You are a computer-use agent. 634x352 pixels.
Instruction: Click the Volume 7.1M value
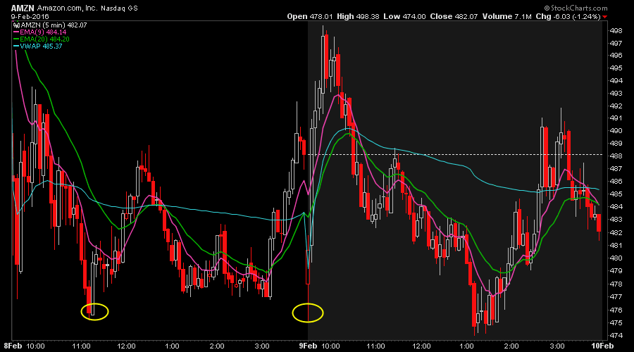tap(506, 17)
